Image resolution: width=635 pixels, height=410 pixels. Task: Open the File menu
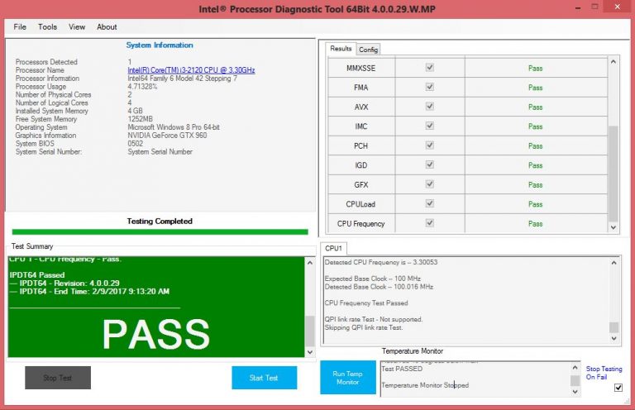(x=20, y=26)
